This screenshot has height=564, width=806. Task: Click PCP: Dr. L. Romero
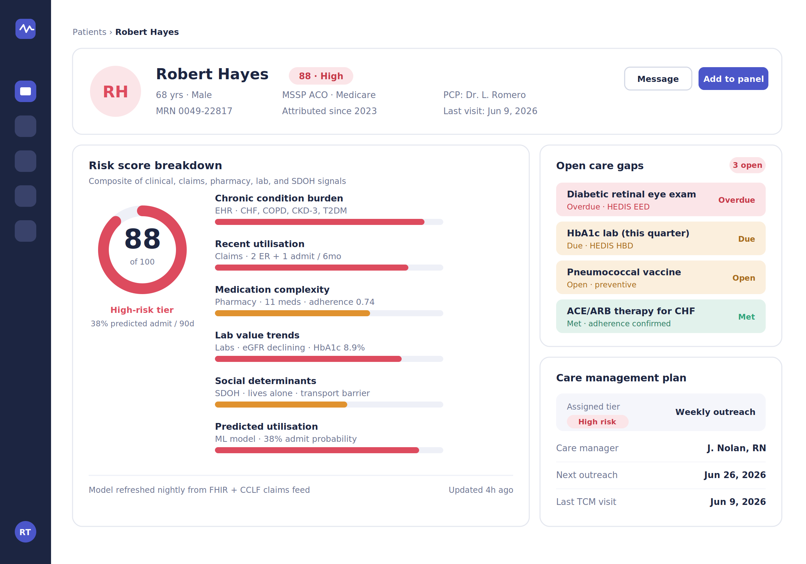point(485,95)
